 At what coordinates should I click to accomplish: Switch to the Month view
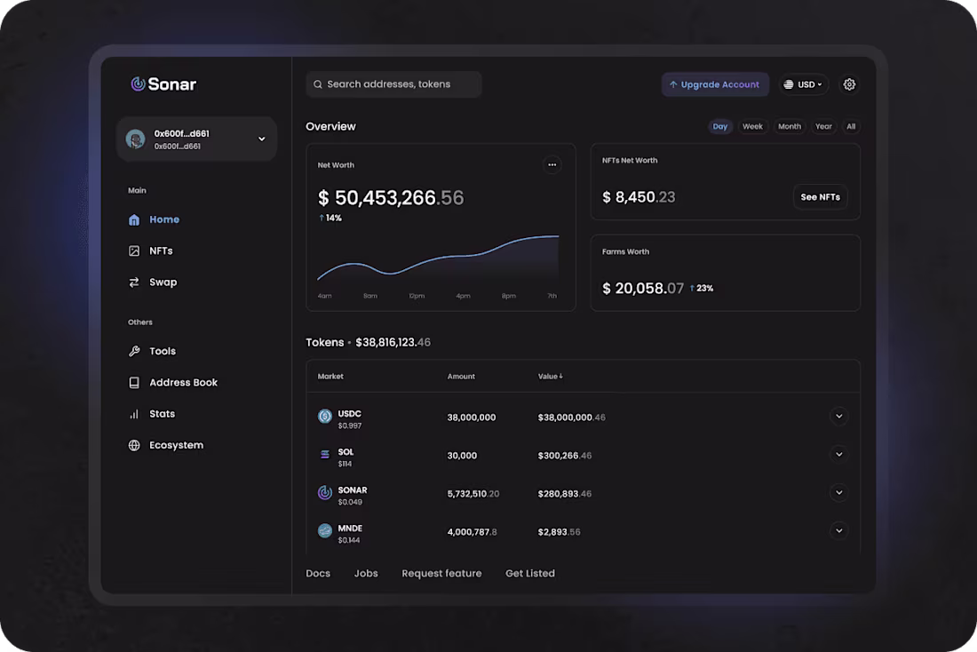(x=789, y=126)
